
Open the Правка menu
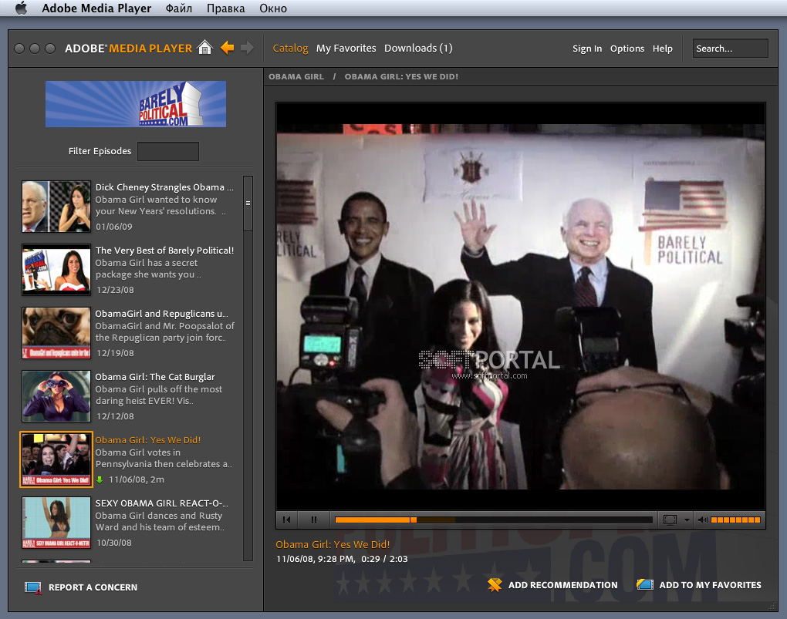click(x=225, y=8)
